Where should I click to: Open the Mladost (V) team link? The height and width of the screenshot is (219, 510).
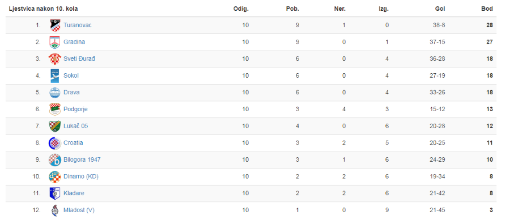tap(79, 210)
